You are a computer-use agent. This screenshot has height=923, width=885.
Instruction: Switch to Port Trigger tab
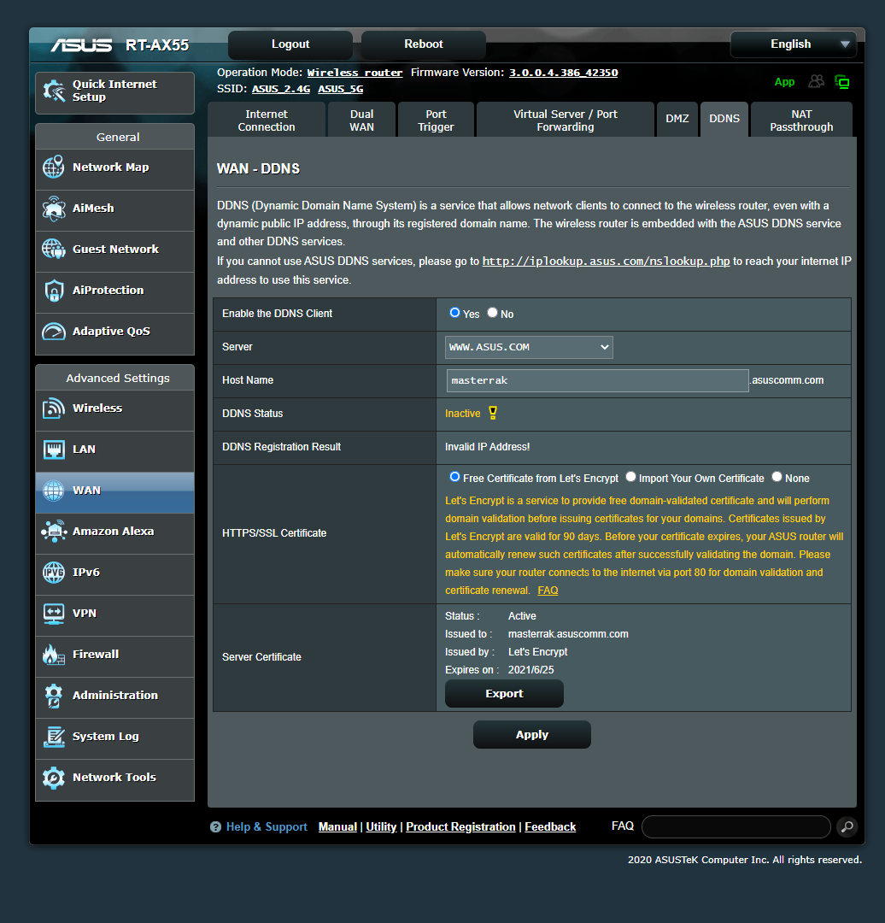tap(436, 121)
